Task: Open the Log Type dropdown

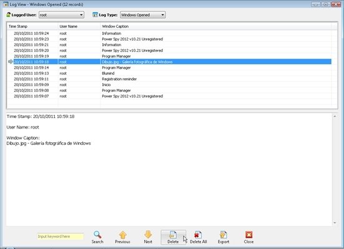Action: [x=142, y=15]
